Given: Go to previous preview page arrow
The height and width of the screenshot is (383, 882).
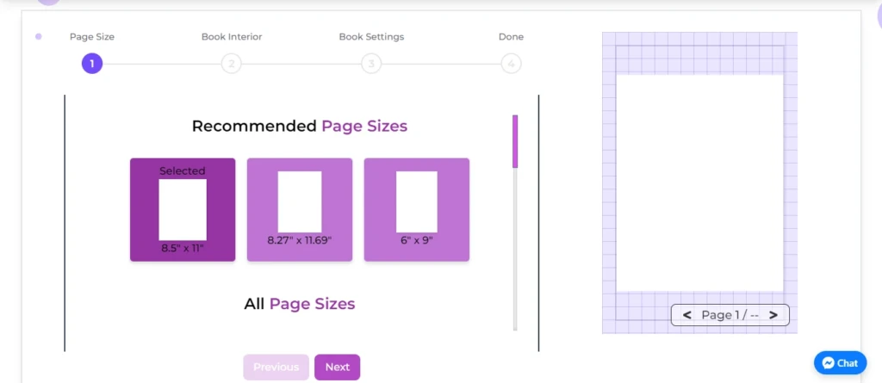Looking at the screenshot, I should pyautogui.click(x=686, y=315).
